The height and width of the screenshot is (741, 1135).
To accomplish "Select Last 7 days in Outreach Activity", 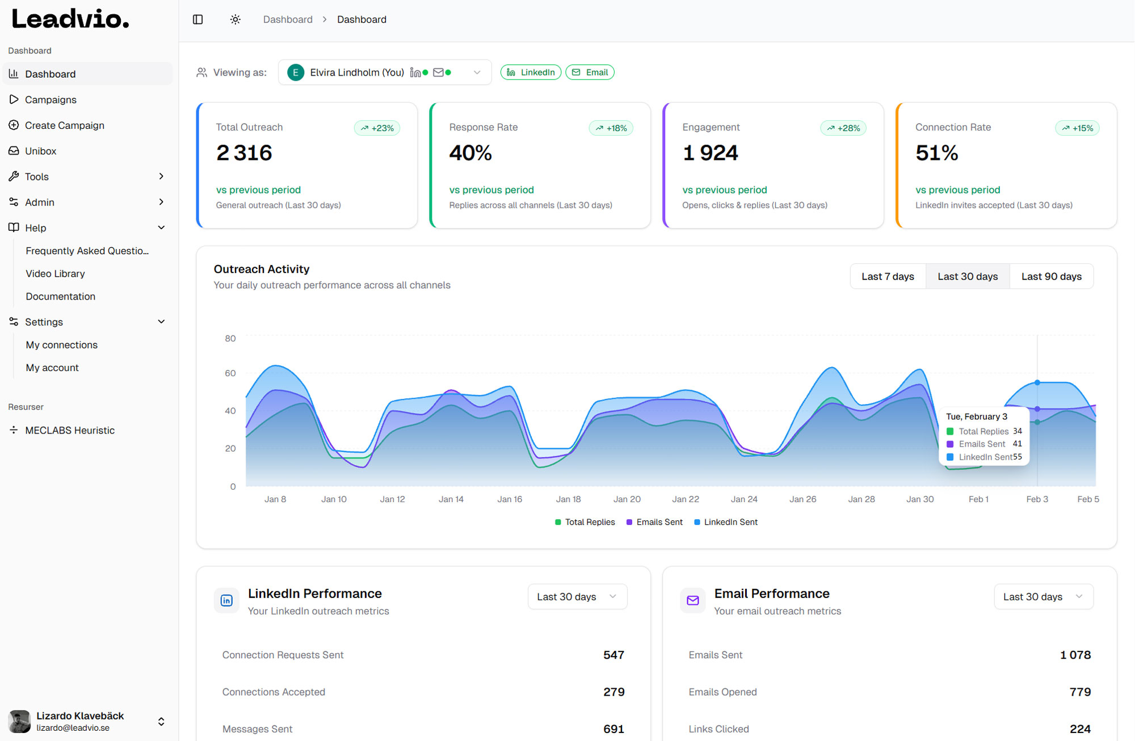I will (887, 276).
